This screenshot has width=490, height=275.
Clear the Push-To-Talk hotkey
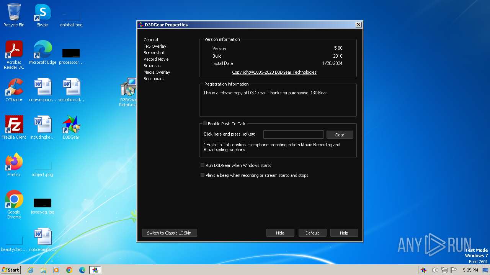click(340, 135)
